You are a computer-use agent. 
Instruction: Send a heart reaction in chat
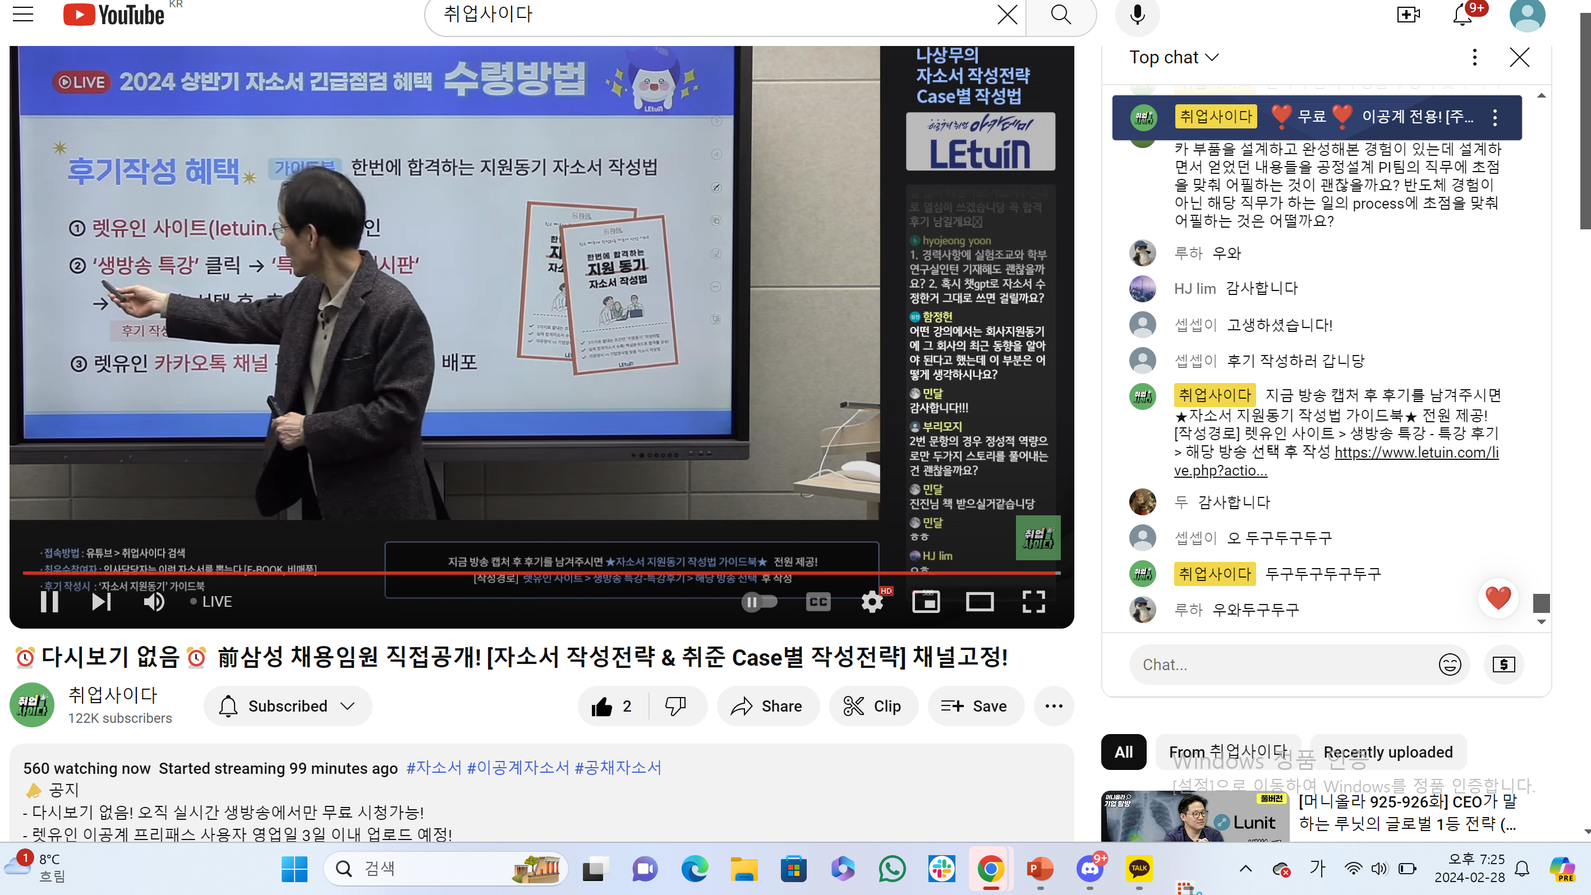[x=1498, y=597]
